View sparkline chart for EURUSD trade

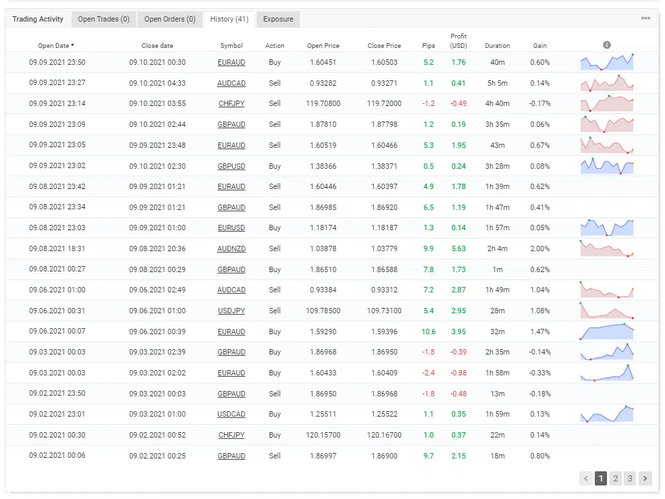607,228
